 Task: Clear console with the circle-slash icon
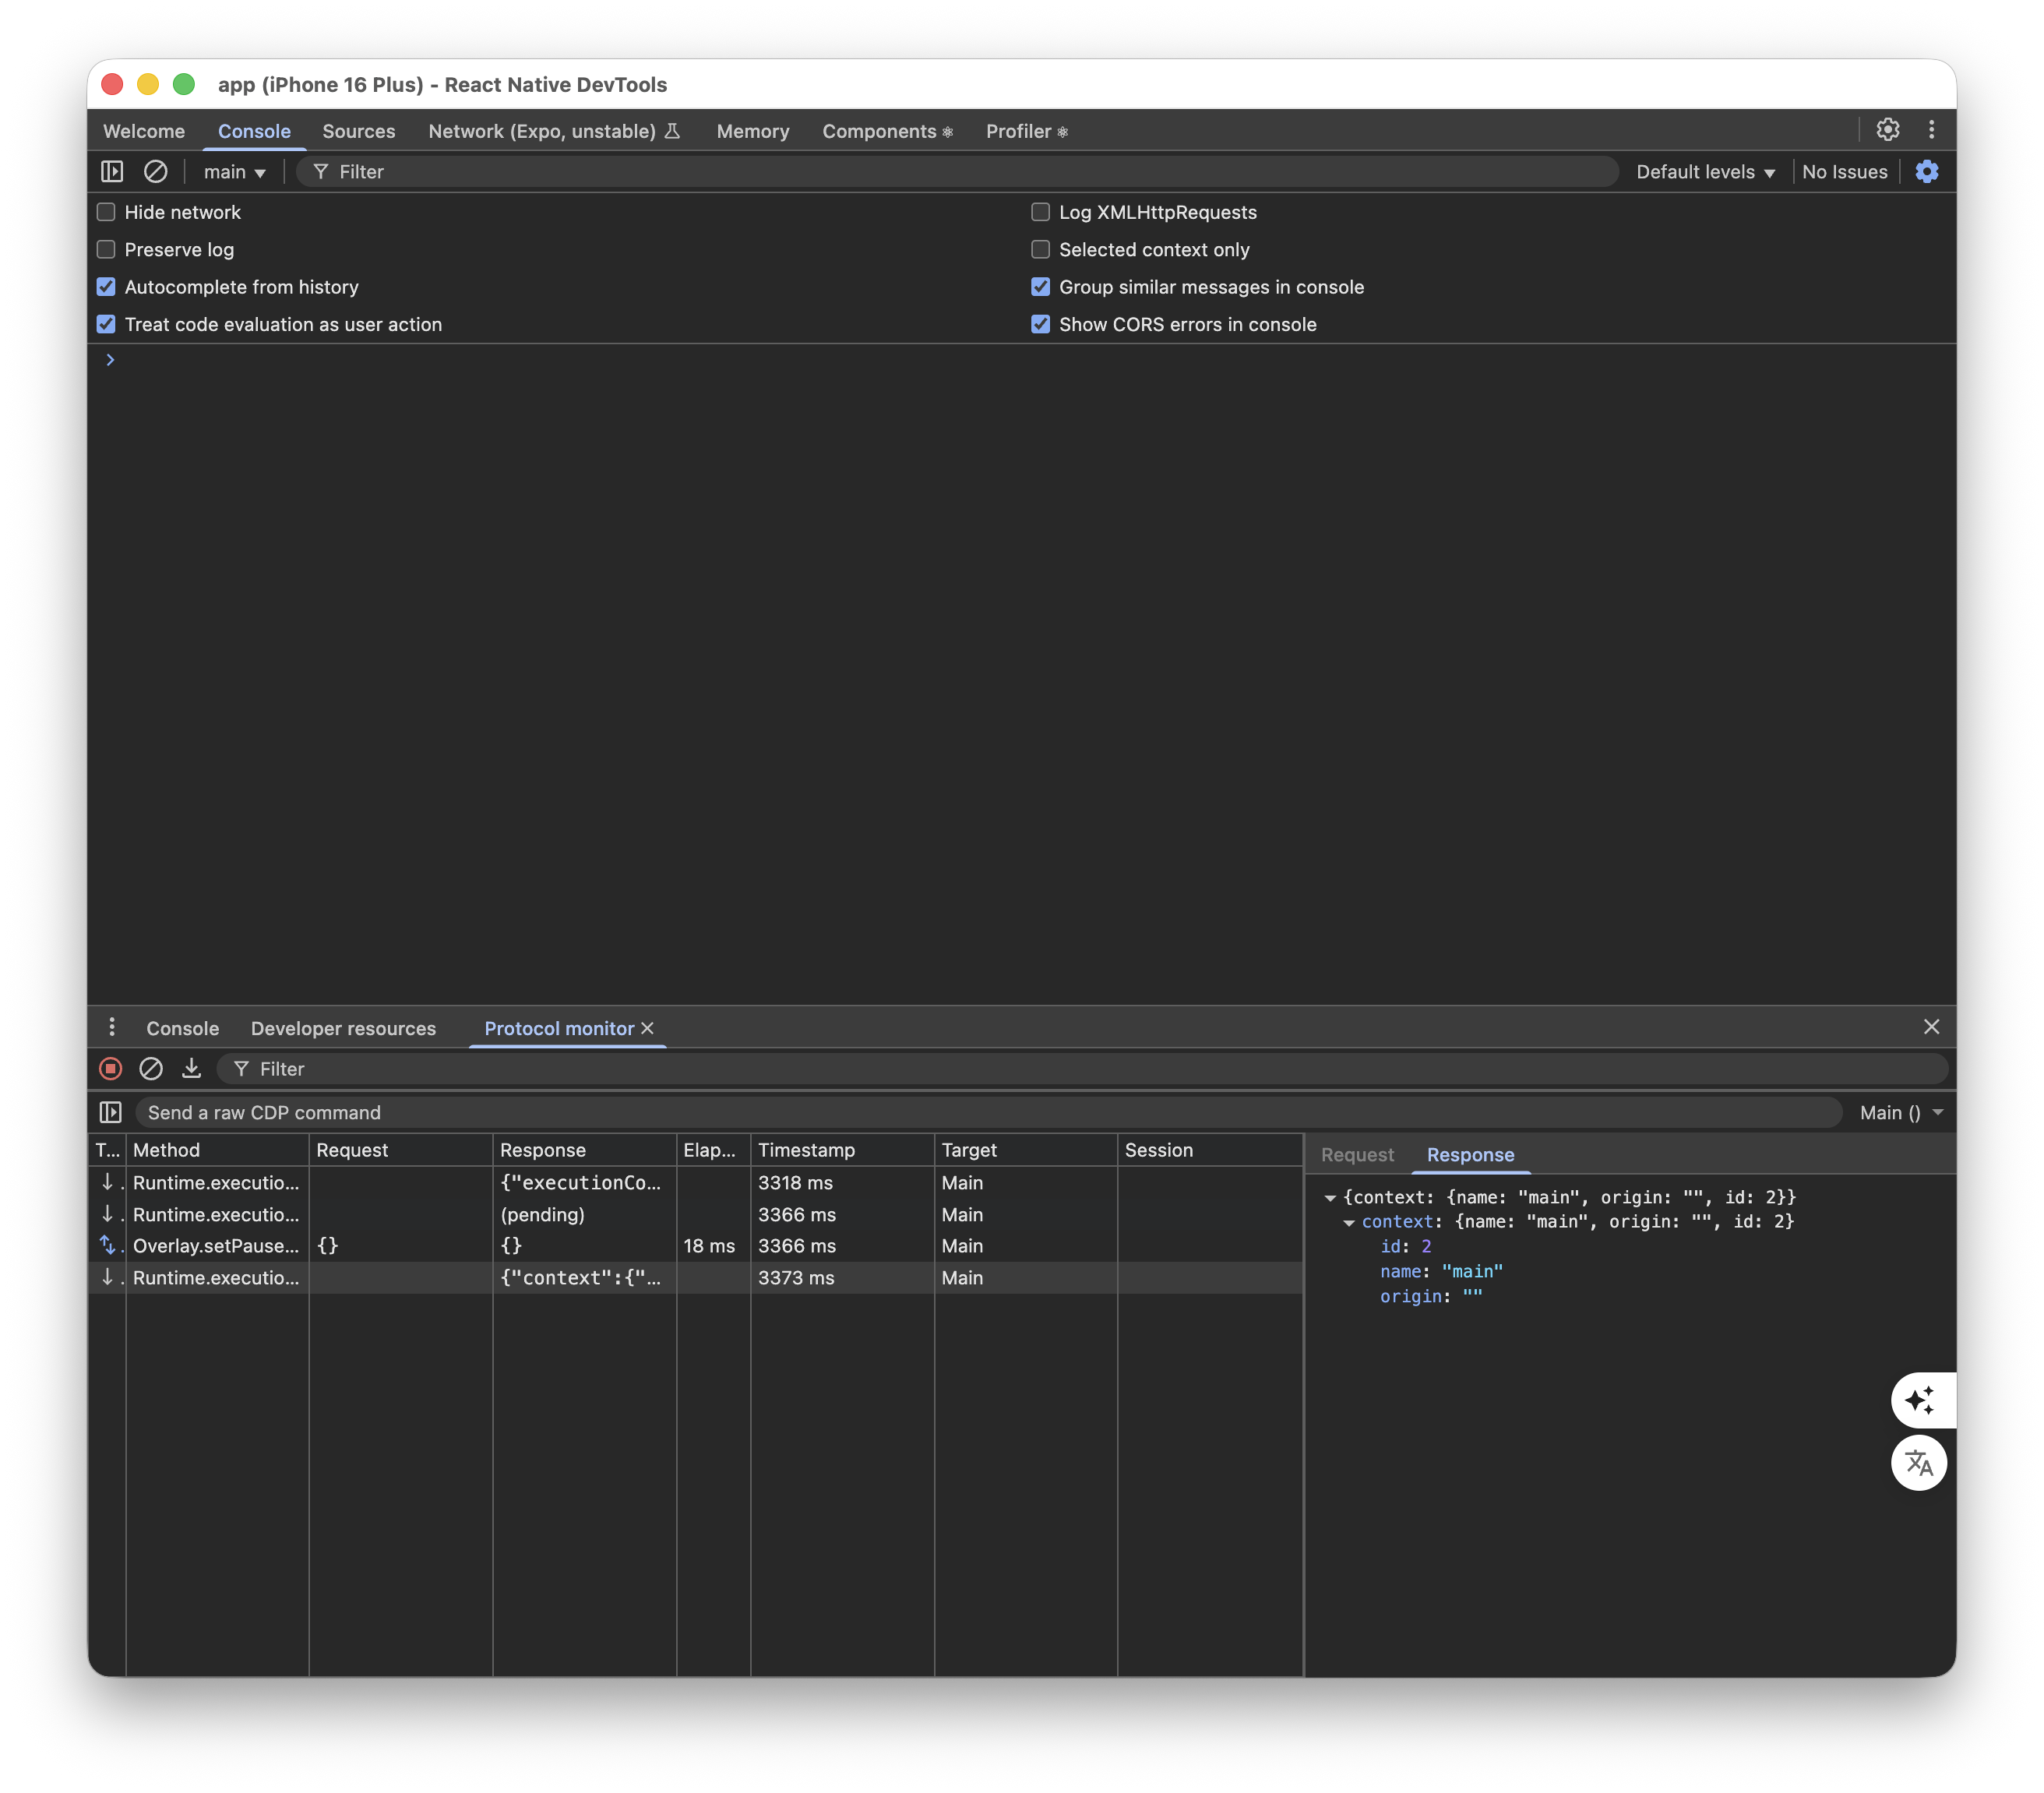(x=155, y=172)
